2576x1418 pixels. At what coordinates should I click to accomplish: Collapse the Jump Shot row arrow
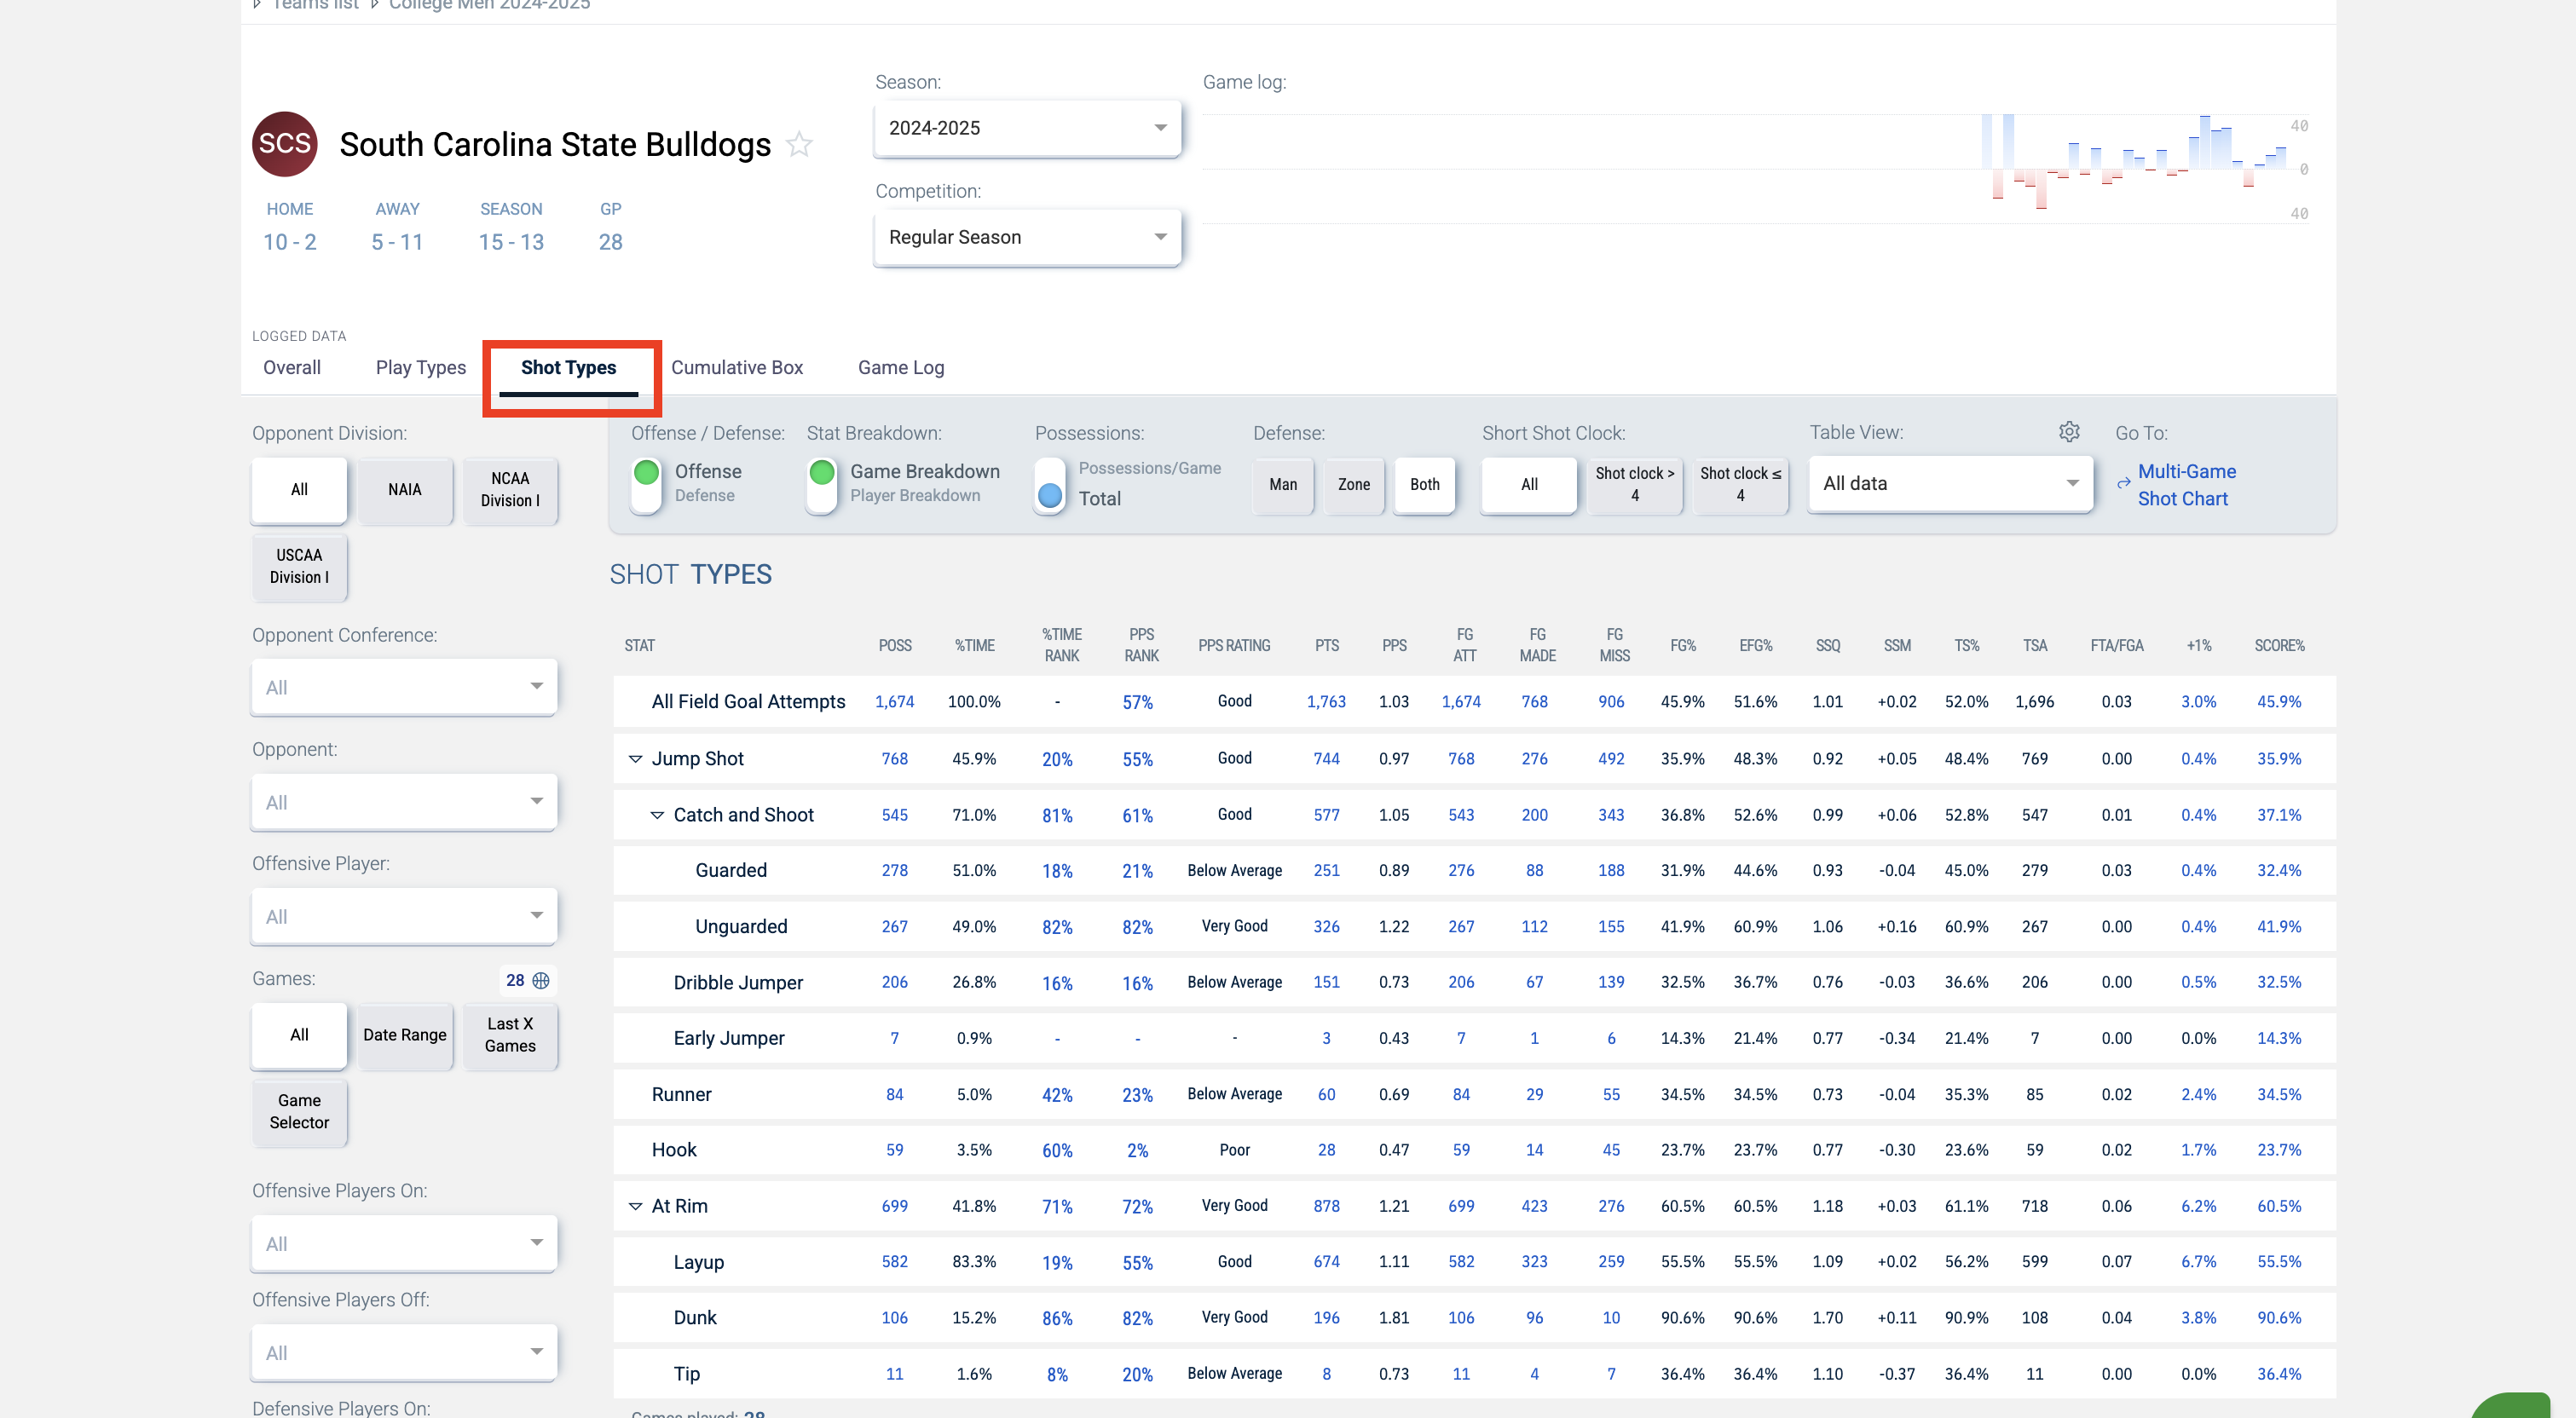click(635, 759)
